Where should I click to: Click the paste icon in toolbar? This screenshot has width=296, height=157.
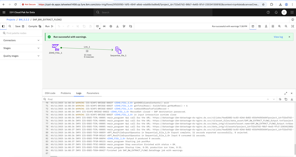coord(90,26)
